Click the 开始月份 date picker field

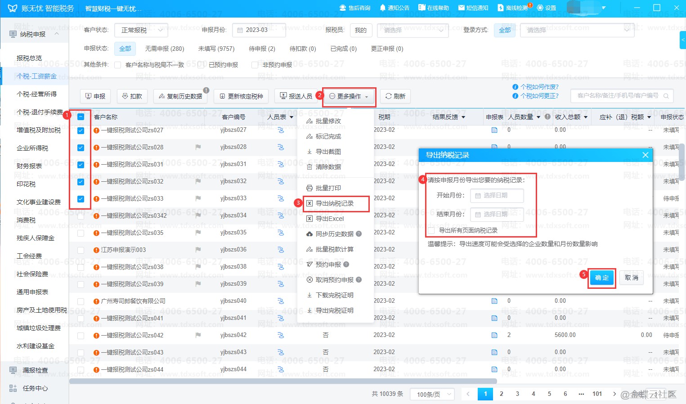(497, 196)
